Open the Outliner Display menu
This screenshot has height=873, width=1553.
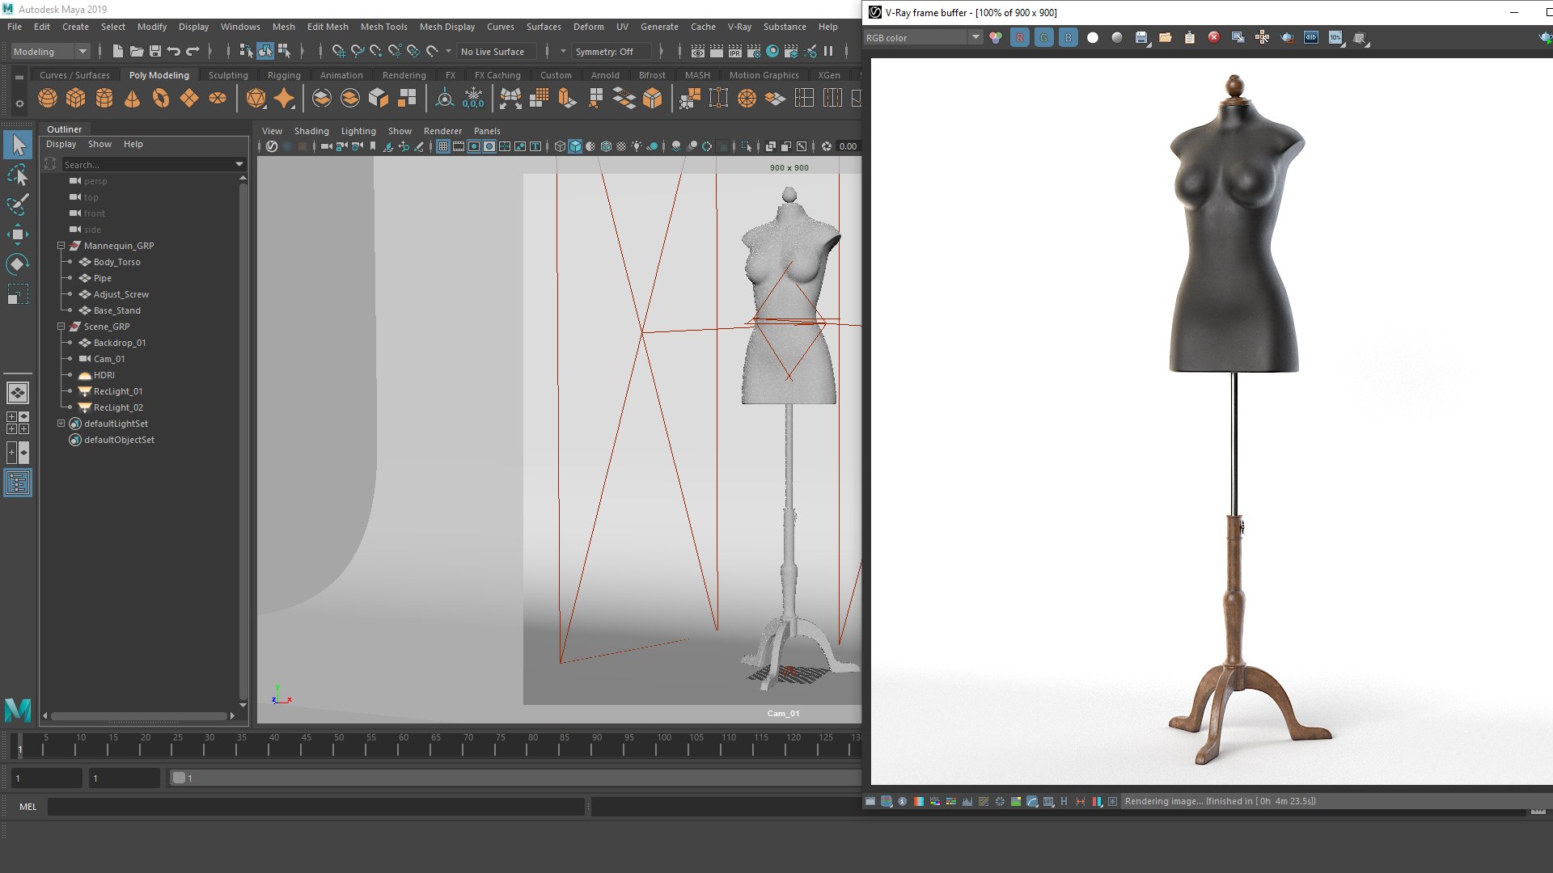(61, 144)
